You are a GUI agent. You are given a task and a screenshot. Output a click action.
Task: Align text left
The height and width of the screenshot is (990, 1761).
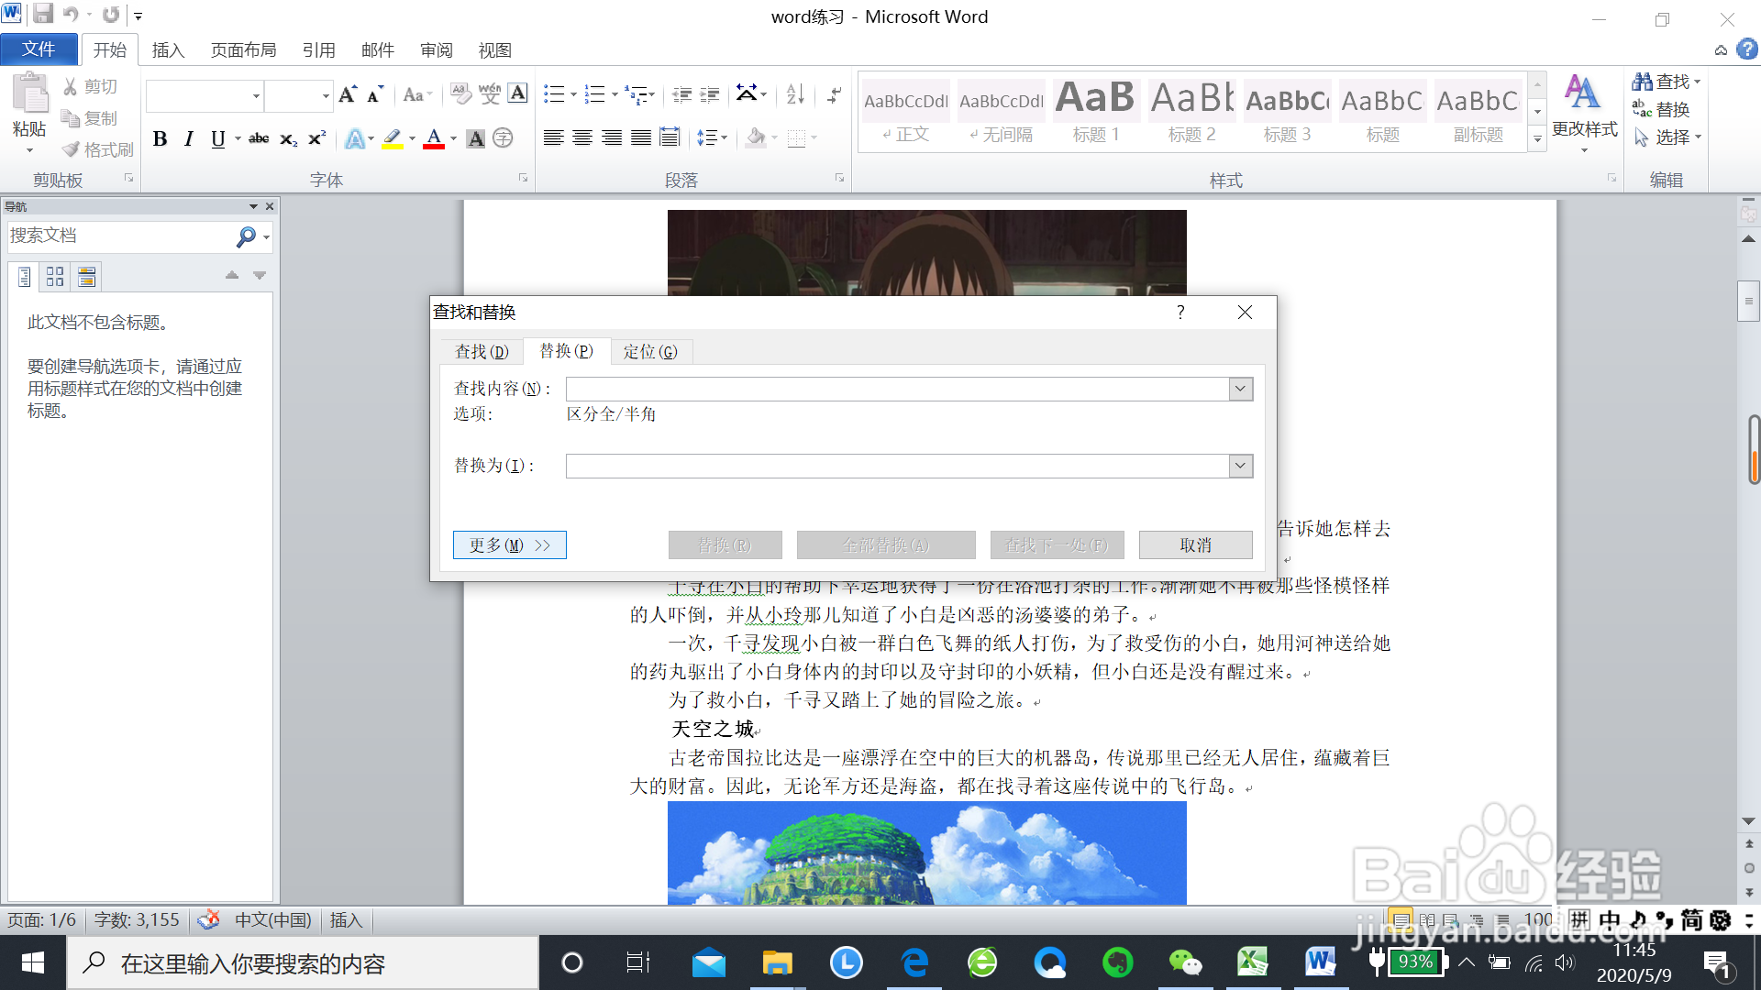553,138
